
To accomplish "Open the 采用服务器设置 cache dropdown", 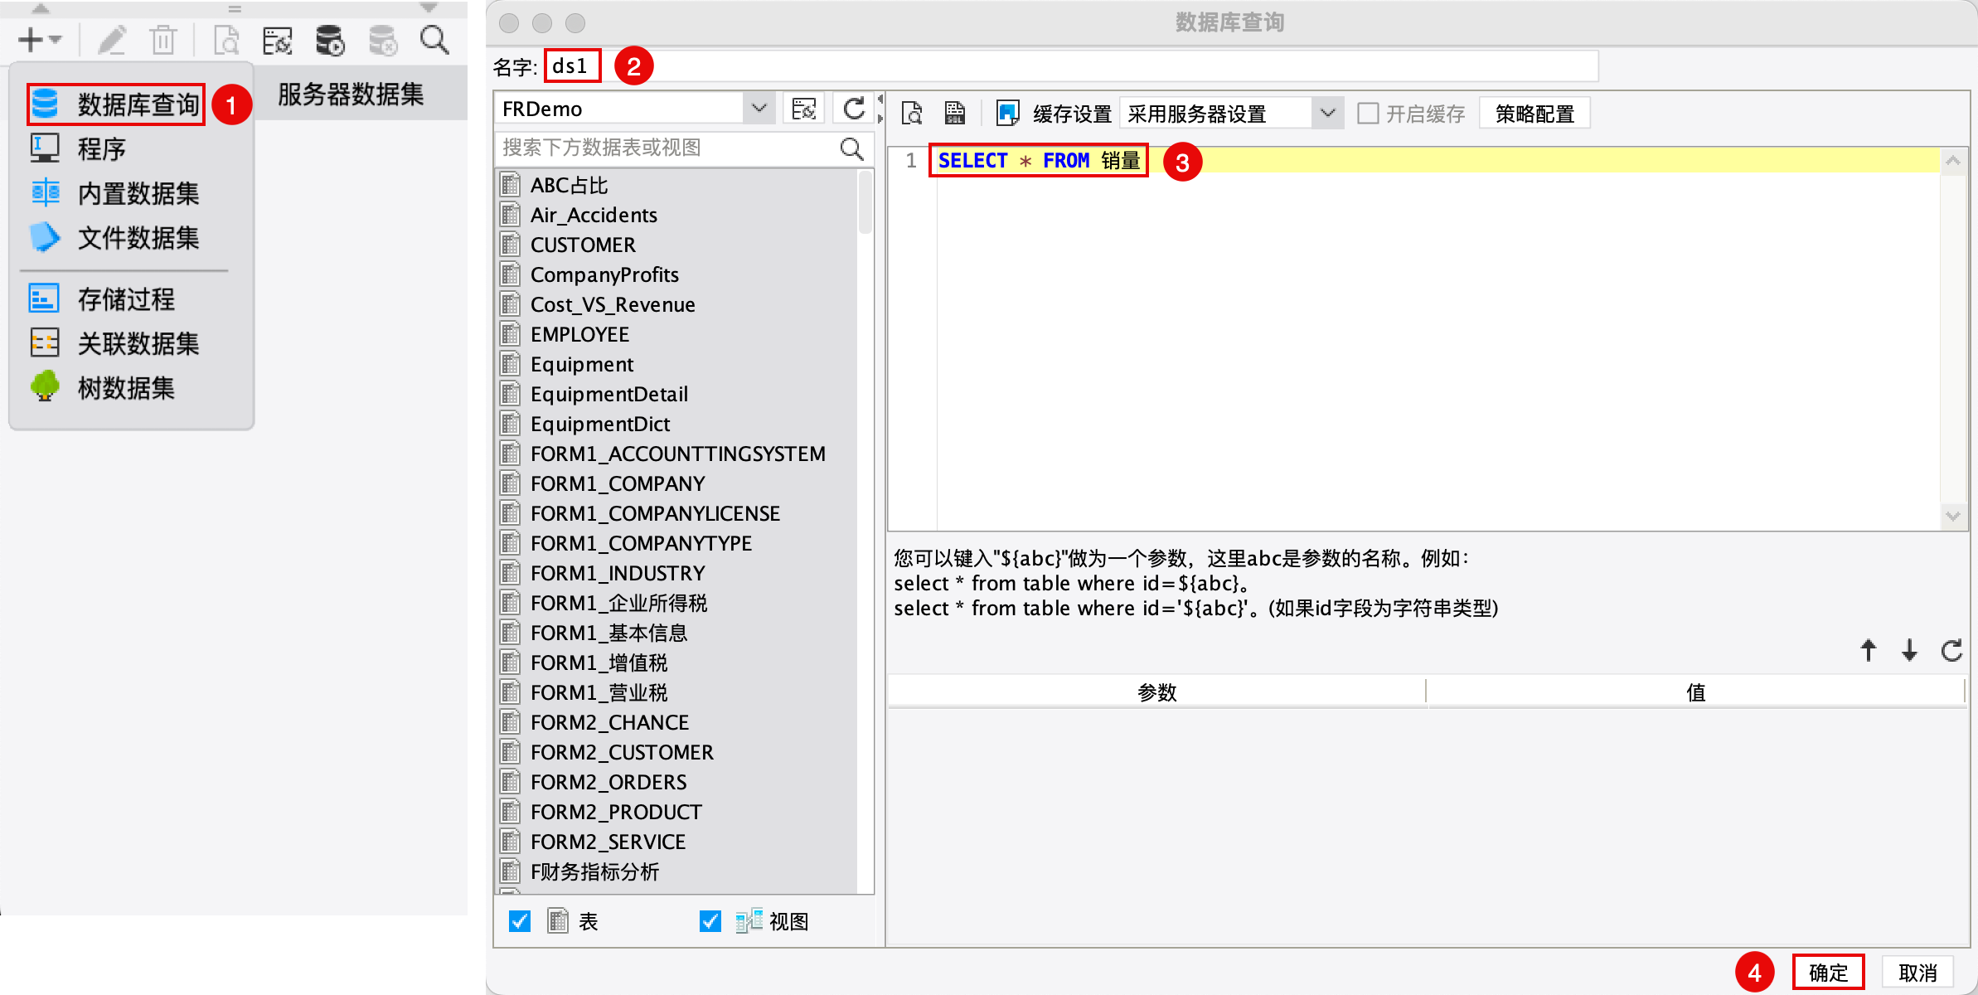I will pos(1328,114).
